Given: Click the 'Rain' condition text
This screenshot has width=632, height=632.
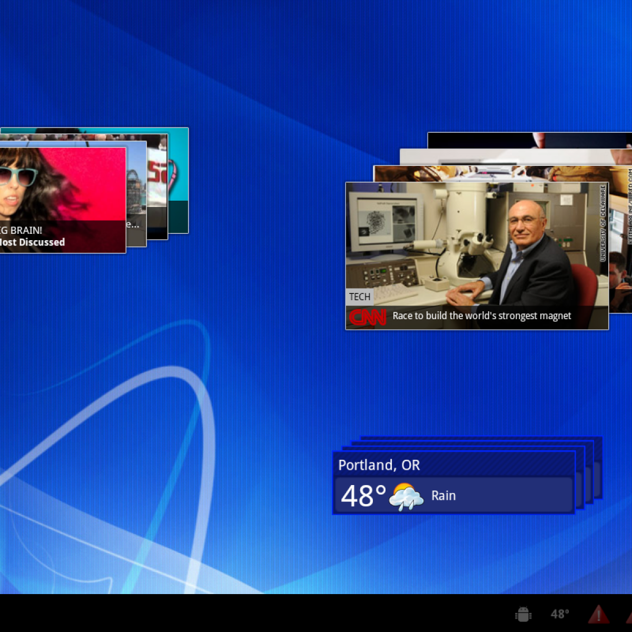Looking at the screenshot, I should (443, 496).
